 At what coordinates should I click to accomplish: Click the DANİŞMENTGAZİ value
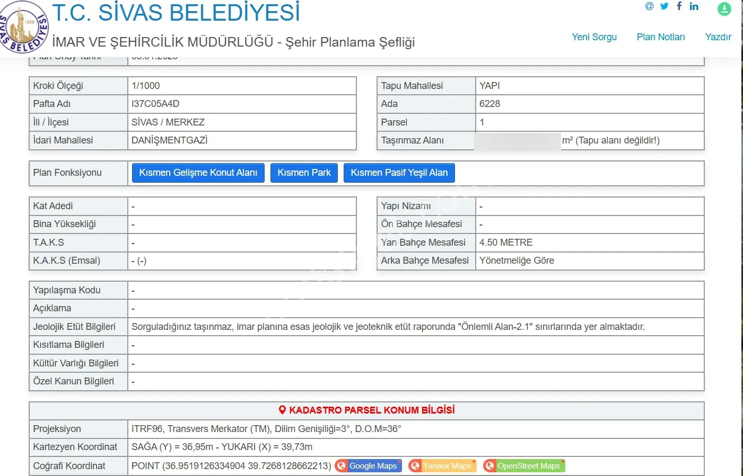pyautogui.click(x=170, y=140)
